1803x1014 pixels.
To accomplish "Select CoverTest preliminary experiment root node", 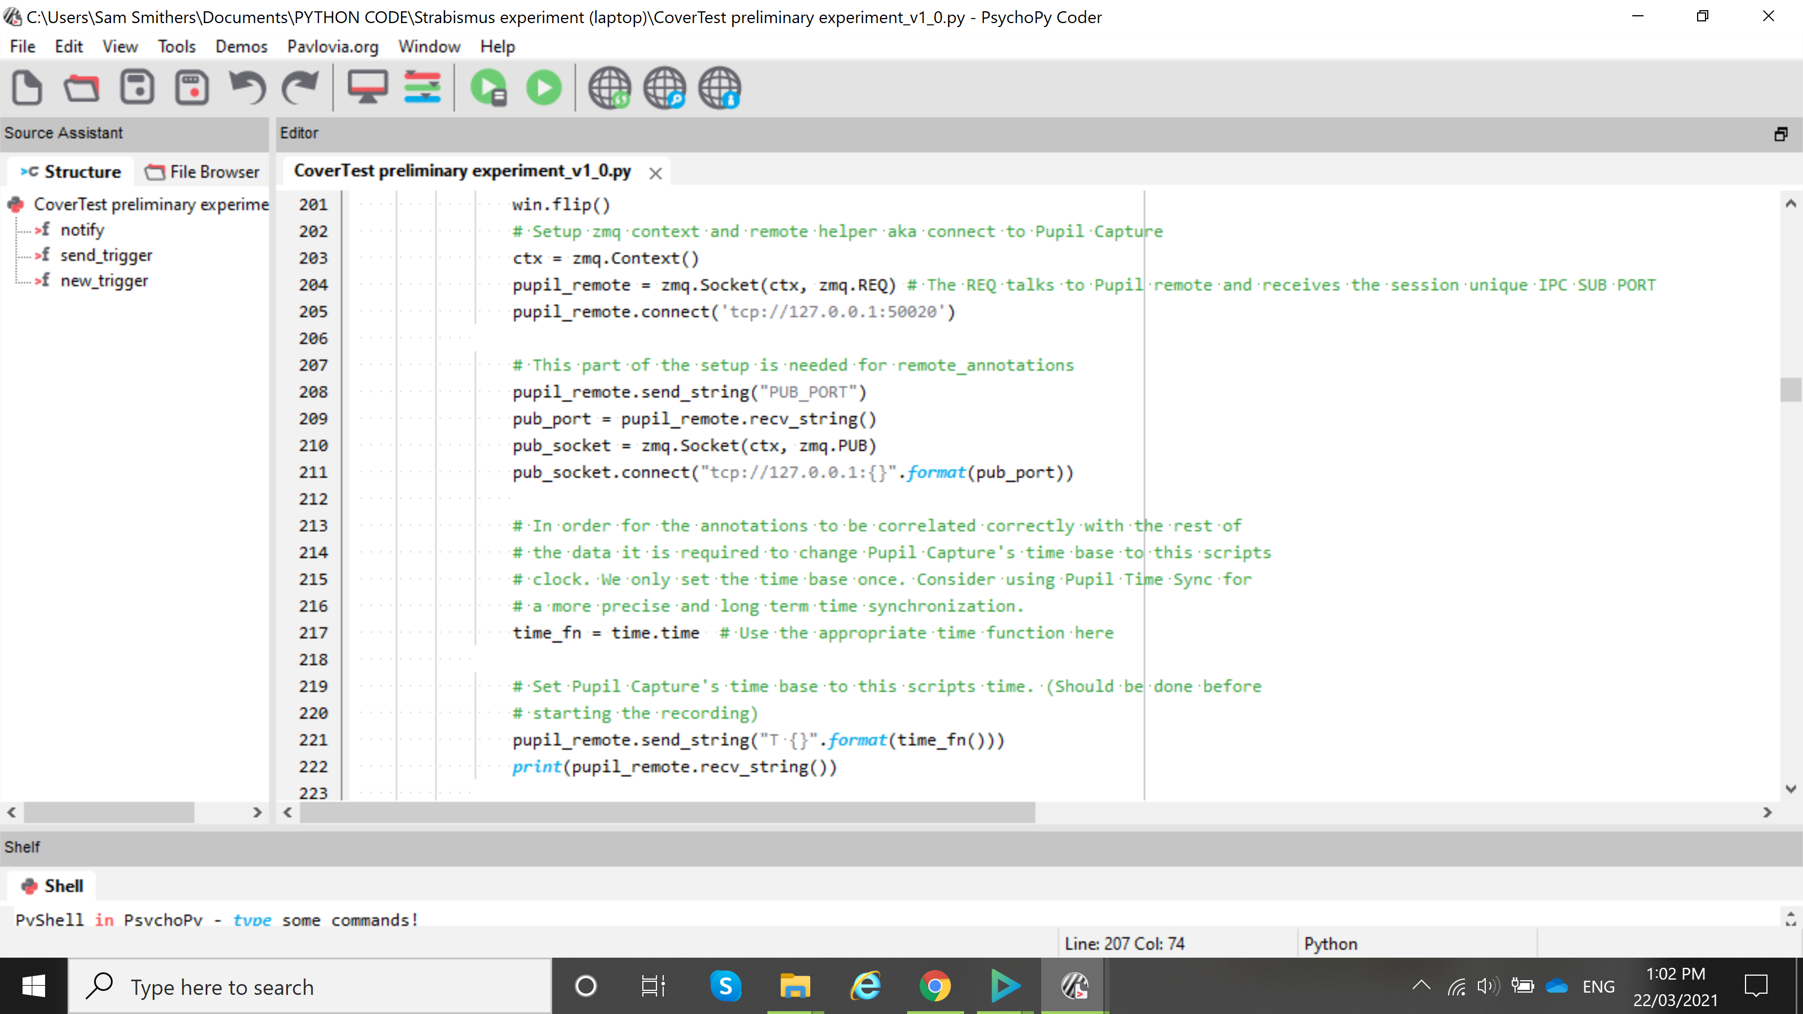I will (x=150, y=204).
